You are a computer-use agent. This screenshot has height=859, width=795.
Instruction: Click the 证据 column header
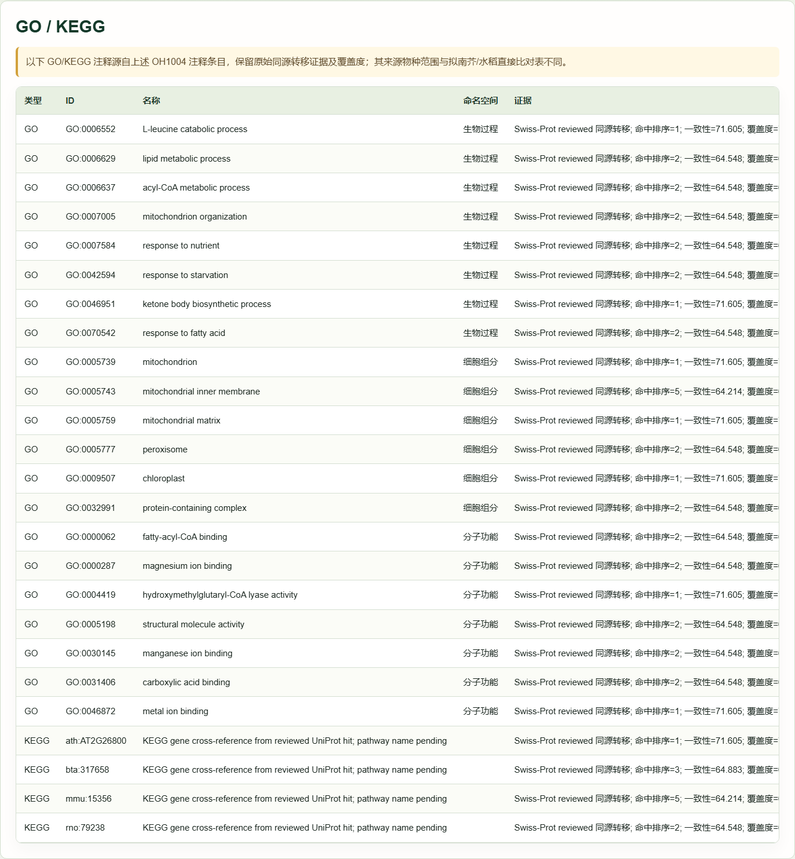(x=523, y=101)
